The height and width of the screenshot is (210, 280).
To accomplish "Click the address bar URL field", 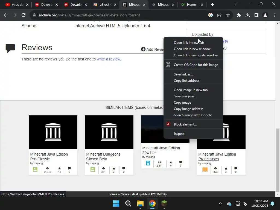I will [118, 15].
